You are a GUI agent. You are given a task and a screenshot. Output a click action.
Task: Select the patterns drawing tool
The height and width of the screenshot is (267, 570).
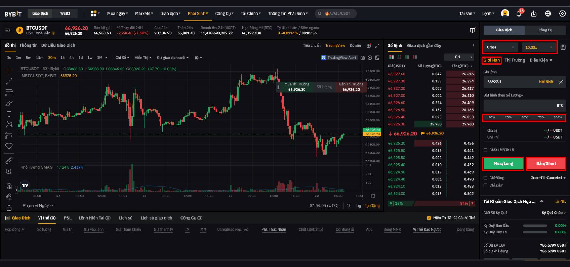click(x=9, y=125)
